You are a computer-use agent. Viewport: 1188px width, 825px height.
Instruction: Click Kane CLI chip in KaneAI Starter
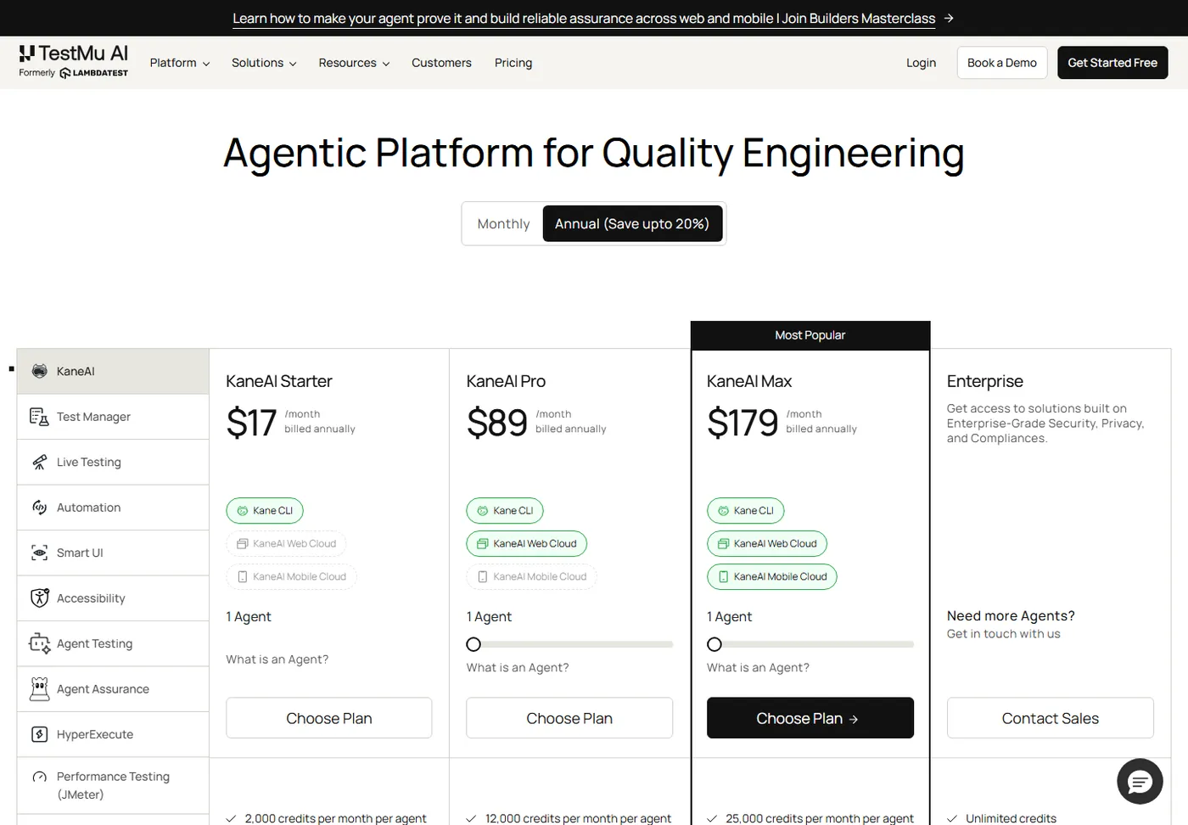[265, 511]
